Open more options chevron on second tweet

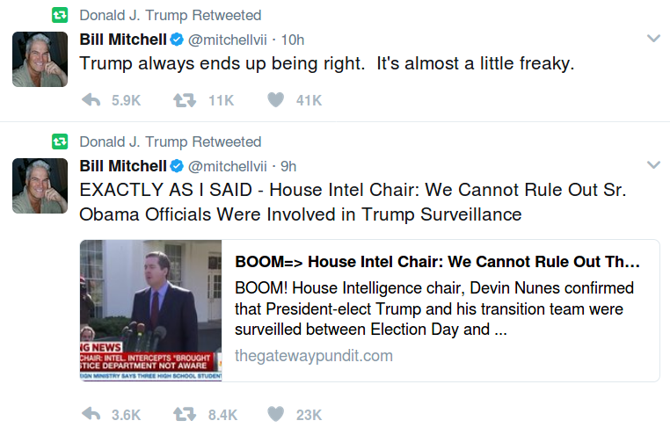653,164
